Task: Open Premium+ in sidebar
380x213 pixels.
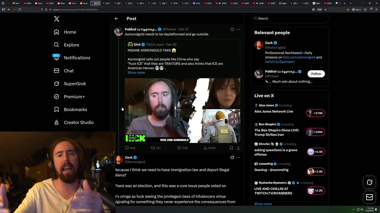Action: [69, 97]
